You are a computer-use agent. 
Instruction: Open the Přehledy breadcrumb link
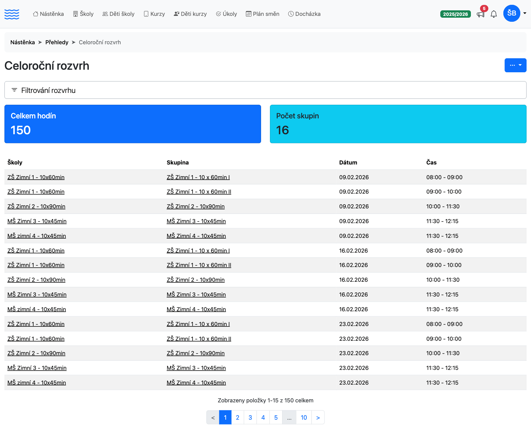[57, 42]
